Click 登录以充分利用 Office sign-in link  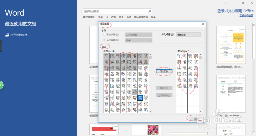coord(235,11)
